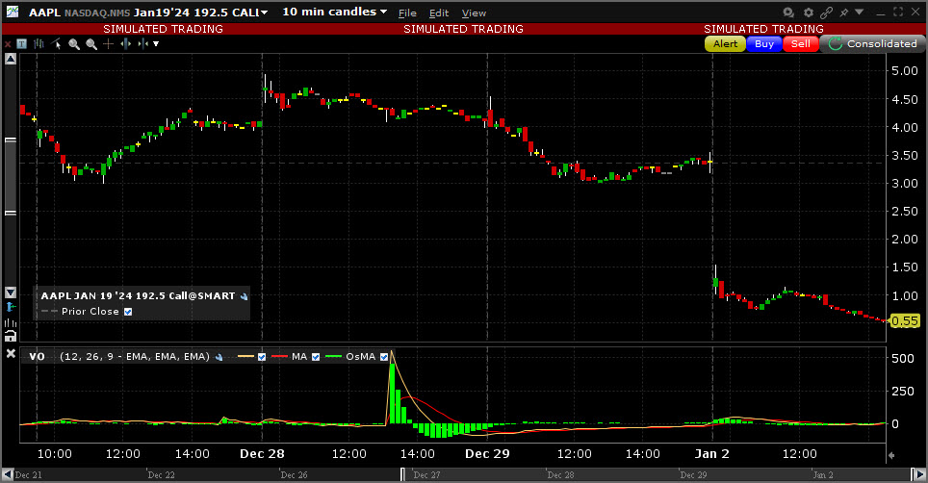
Task: Click the Dec 29 date label
Action: (487, 454)
